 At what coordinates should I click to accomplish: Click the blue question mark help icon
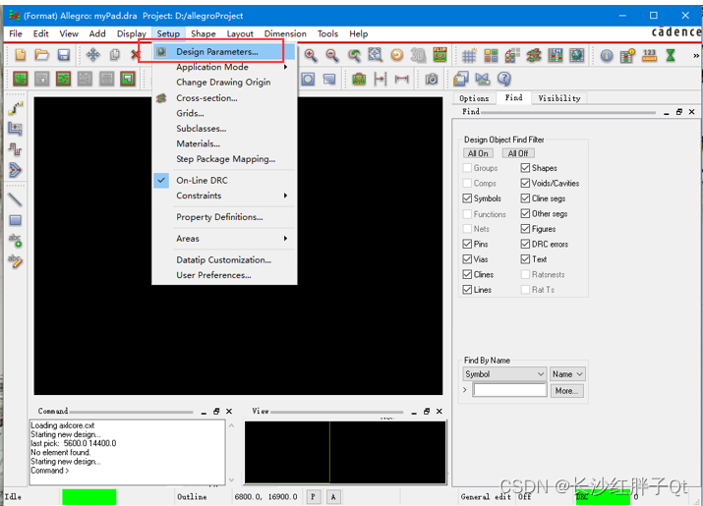(504, 79)
